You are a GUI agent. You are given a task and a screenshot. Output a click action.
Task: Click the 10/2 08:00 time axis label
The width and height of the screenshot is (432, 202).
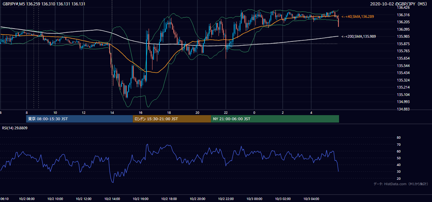pos(27,199)
